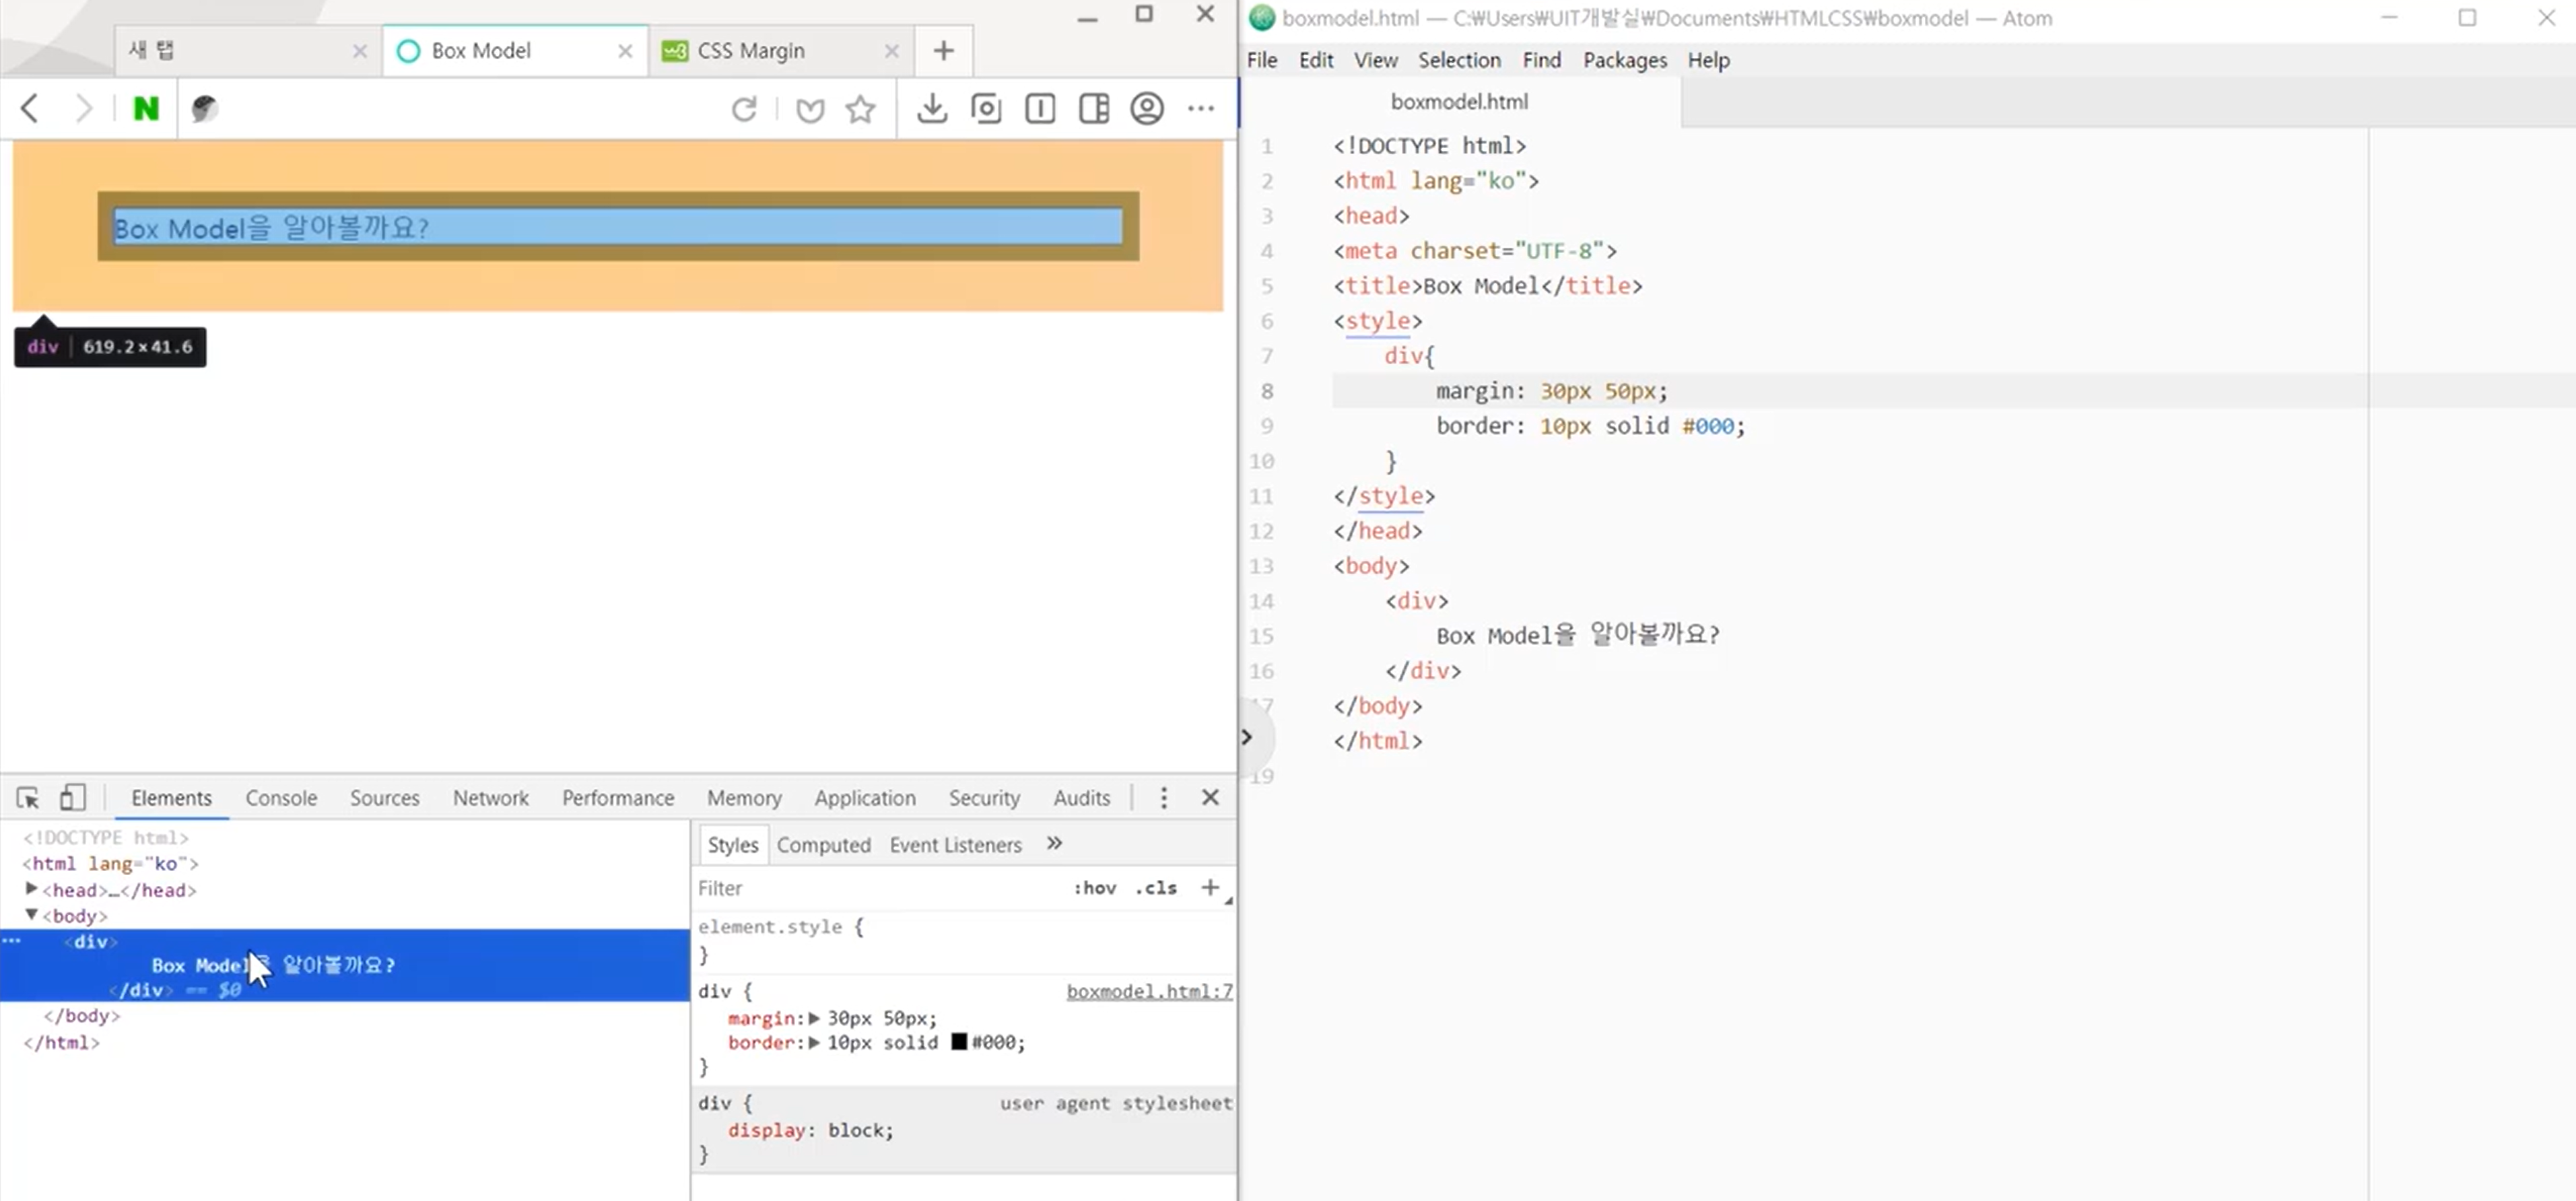The image size is (2576, 1201).
Task: Click the downloads icon in toolbar
Action: (932, 108)
